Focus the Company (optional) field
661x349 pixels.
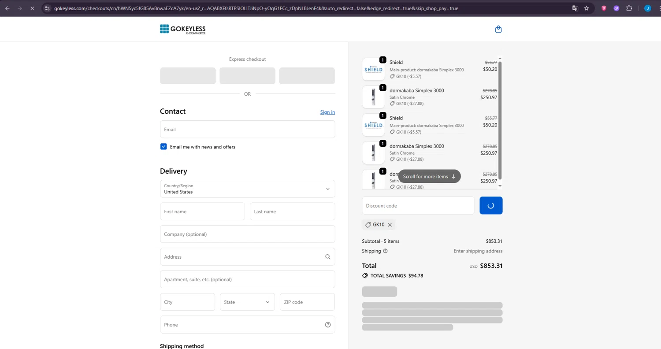coord(247,234)
